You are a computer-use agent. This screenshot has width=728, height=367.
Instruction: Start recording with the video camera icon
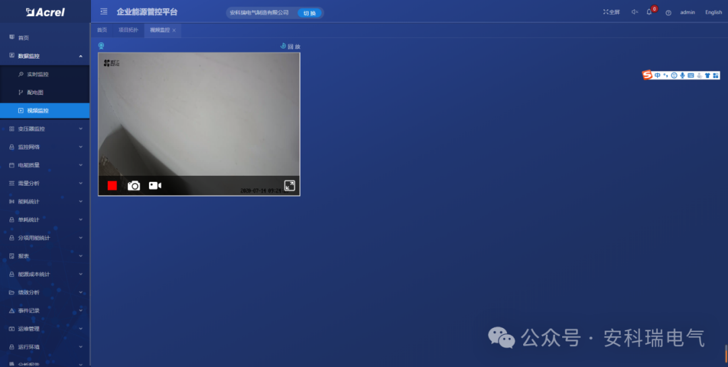click(x=155, y=186)
